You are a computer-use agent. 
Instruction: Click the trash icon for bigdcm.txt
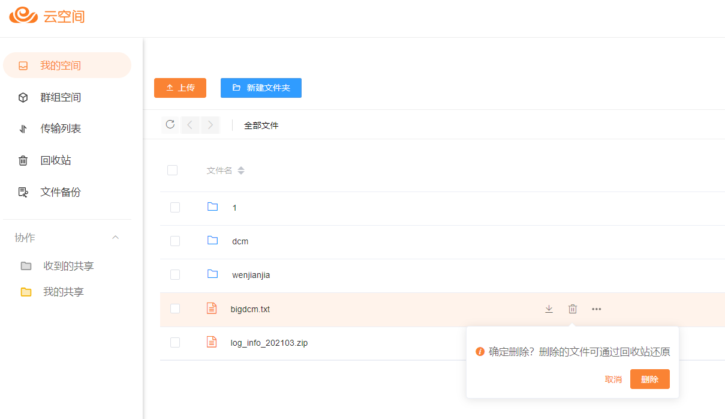pos(573,309)
